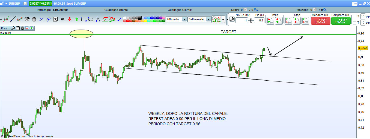Select the parallel lines channel tool
The height and width of the screenshot is (139, 370).
[x=48, y=19]
